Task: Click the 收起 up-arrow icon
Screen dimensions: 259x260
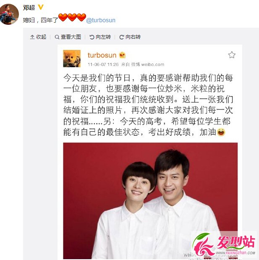Action: click(x=32, y=37)
